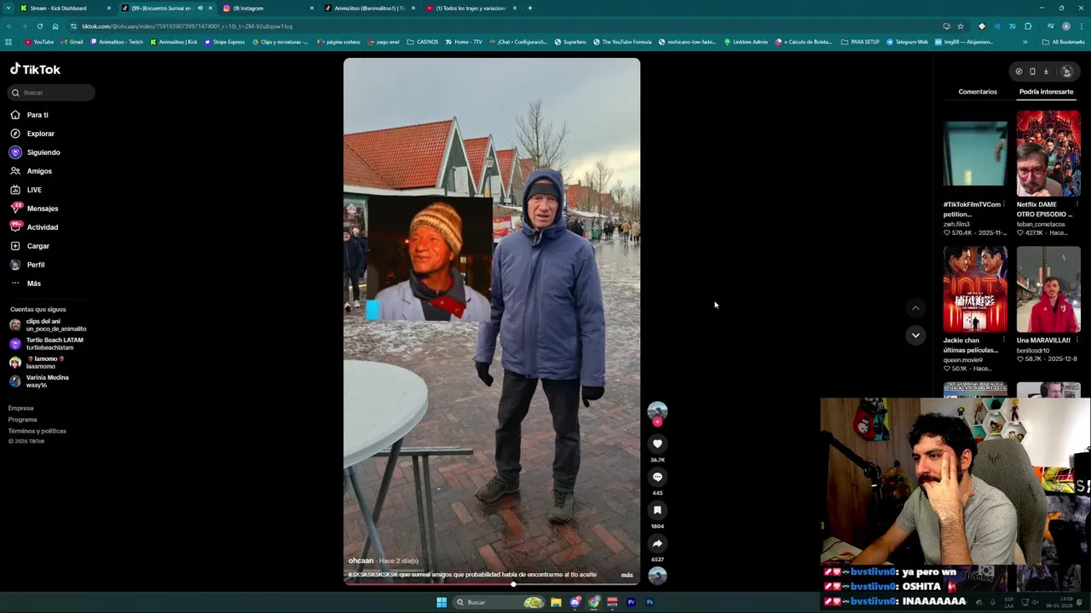Mute the playing TikTok tab speaker
This screenshot has height=613, width=1091.
click(200, 8)
